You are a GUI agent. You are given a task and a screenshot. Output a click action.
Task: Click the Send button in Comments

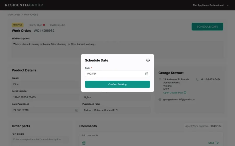coord(214,143)
